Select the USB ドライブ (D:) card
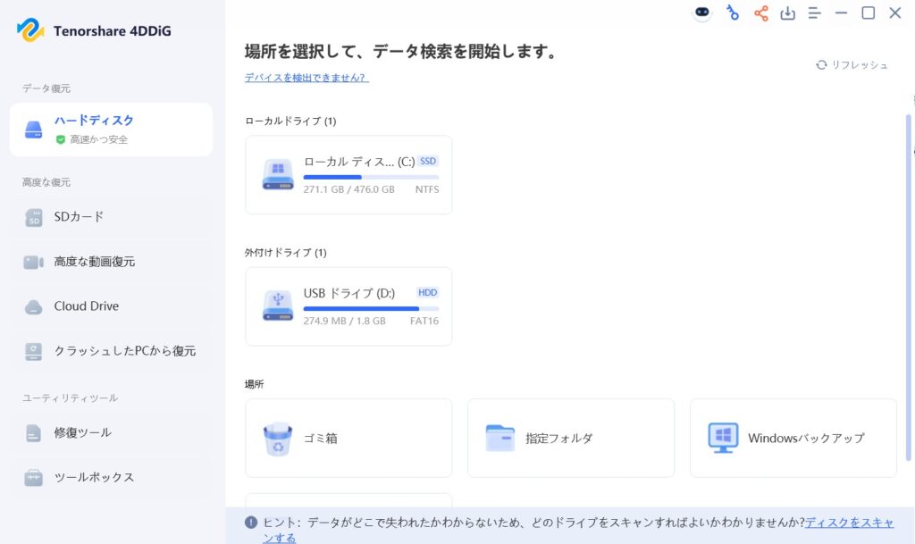The height and width of the screenshot is (544, 915). pos(348,306)
